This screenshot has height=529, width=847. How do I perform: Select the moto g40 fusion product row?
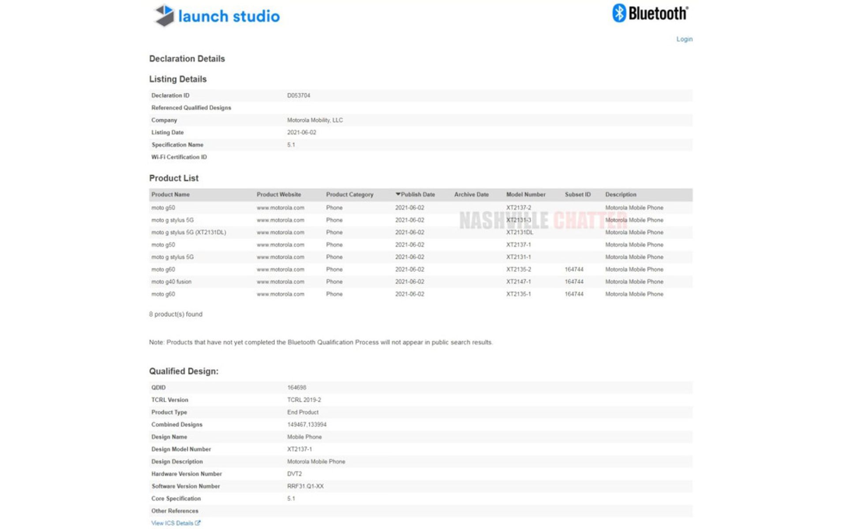coord(171,282)
